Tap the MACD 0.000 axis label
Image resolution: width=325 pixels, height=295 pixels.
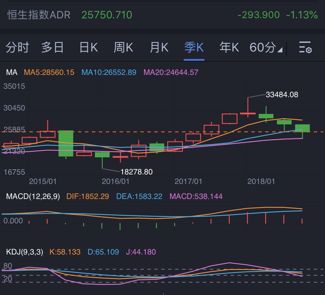pyautogui.click(x=13, y=221)
